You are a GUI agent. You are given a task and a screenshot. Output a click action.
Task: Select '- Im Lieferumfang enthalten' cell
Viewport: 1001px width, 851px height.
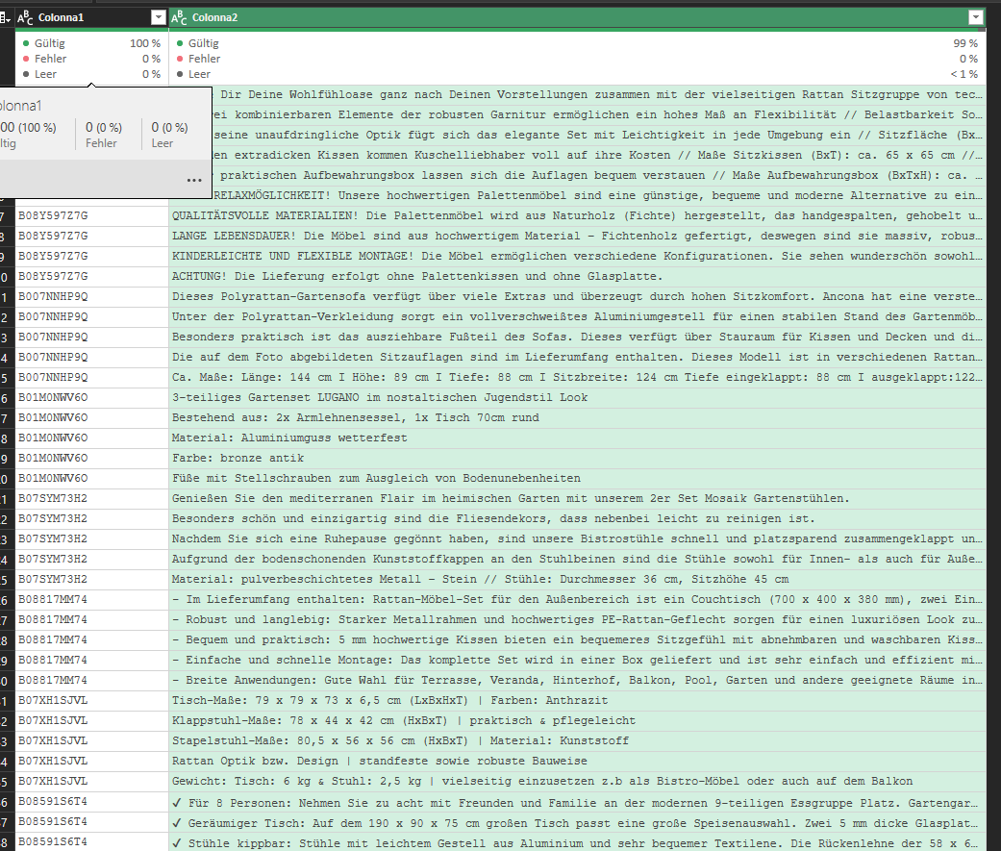[577, 600]
